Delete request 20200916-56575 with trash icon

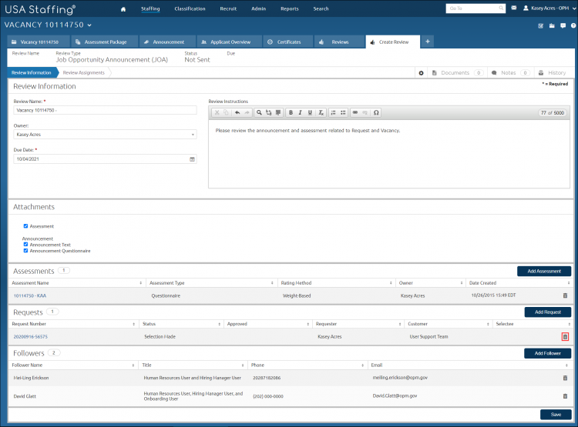coord(565,337)
